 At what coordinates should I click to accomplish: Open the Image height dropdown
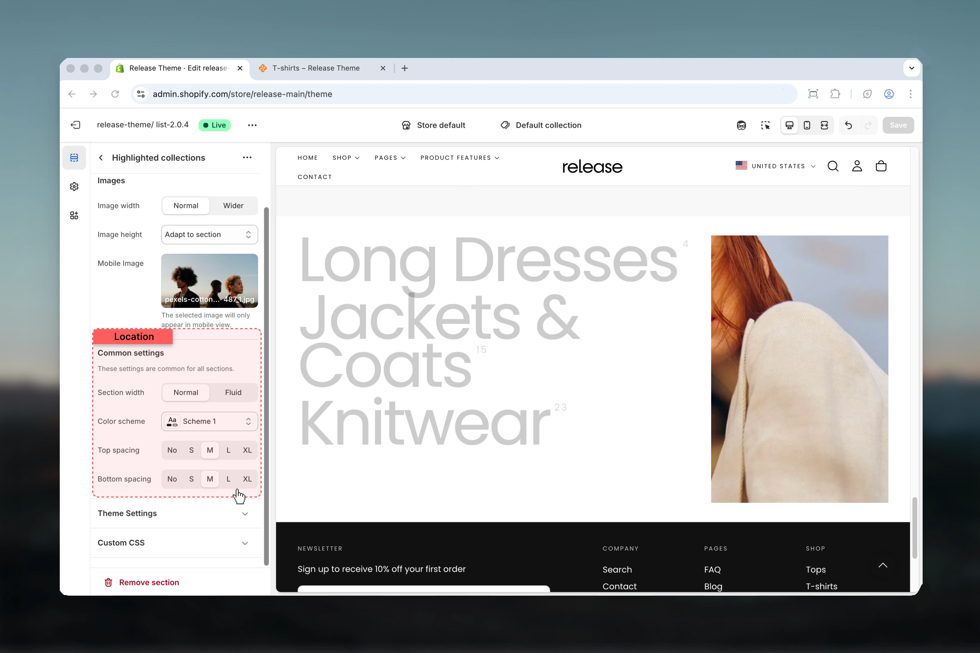209,234
